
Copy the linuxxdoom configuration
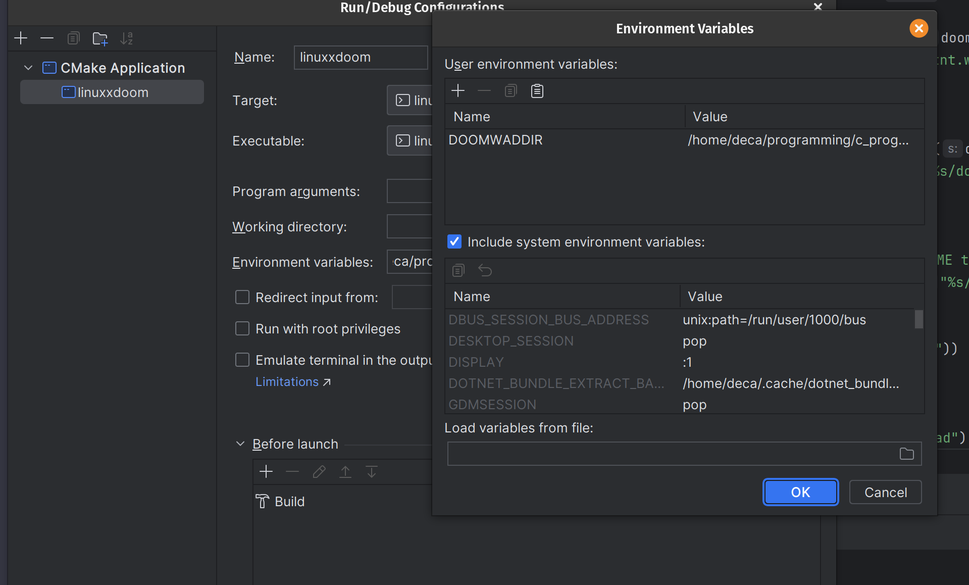coord(73,38)
